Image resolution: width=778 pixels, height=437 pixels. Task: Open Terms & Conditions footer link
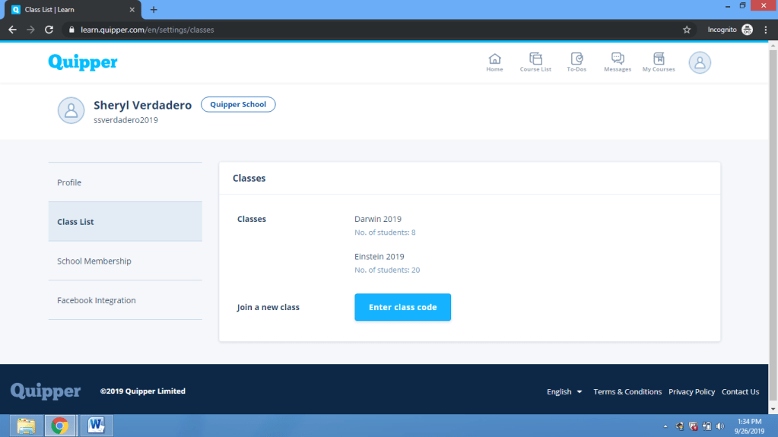pos(627,392)
